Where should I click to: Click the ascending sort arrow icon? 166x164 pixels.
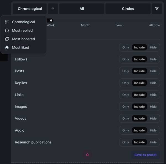pyautogui.click(x=53, y=9)
